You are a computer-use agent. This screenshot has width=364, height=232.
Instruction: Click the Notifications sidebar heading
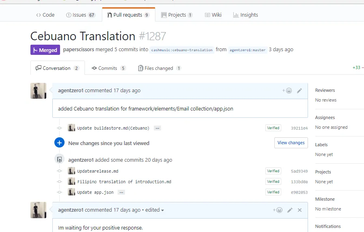pos(328,226)
